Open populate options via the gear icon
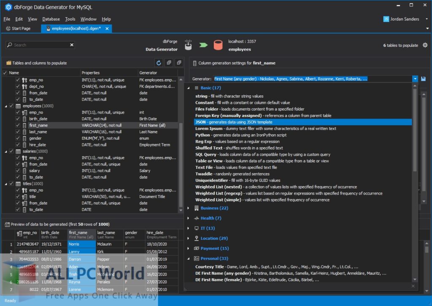Screen dimensions: 432x306 click(425, 45)
